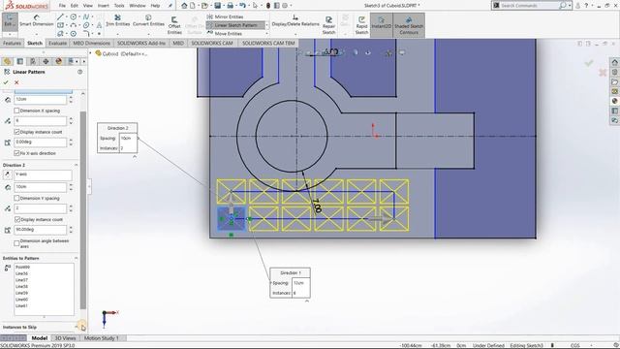Click the Undo icon in the top toolbar
The width and height of the screenshot is (620, 349).
coord(242,6)
